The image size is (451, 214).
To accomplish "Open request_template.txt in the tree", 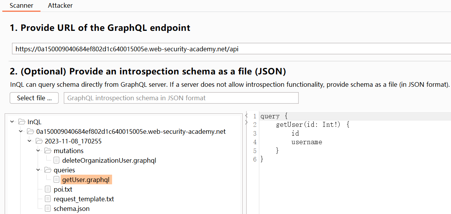I will 83,199.
